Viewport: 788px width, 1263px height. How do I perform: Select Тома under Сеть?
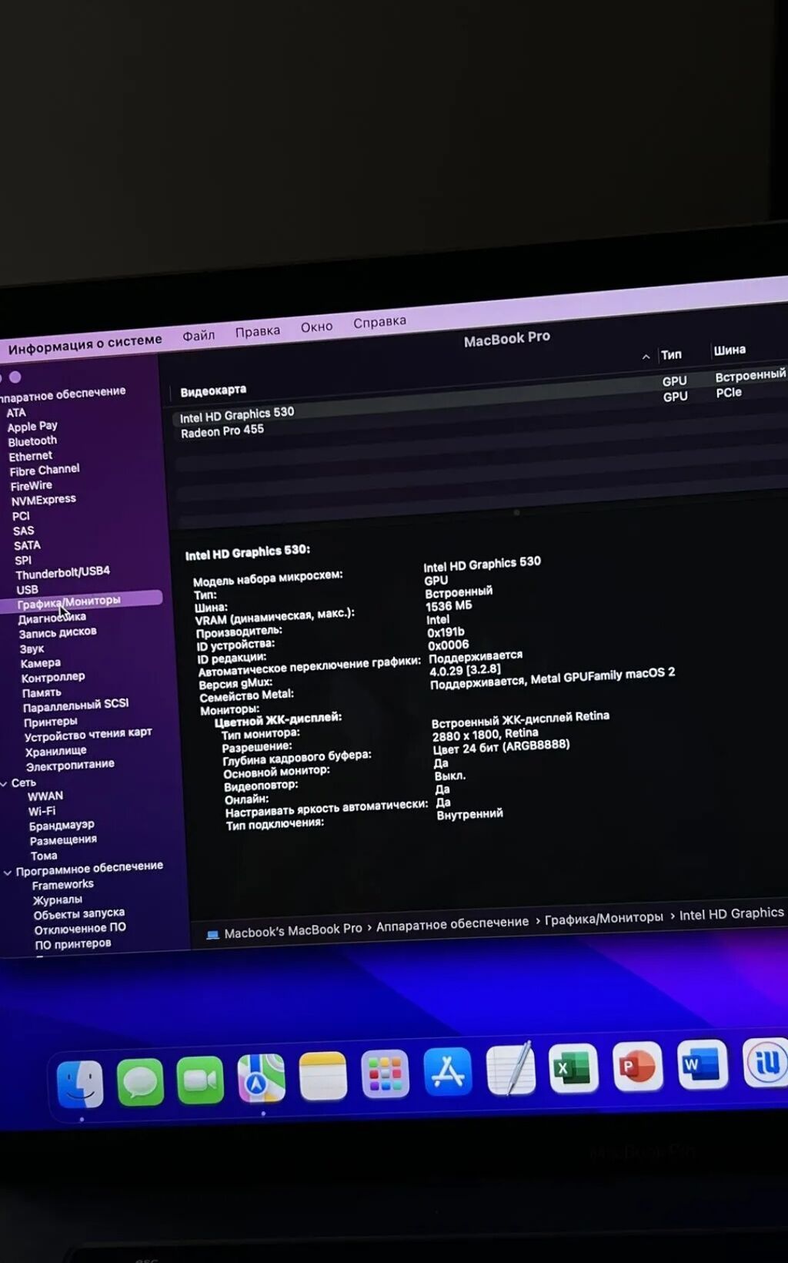tap(44, 856)
